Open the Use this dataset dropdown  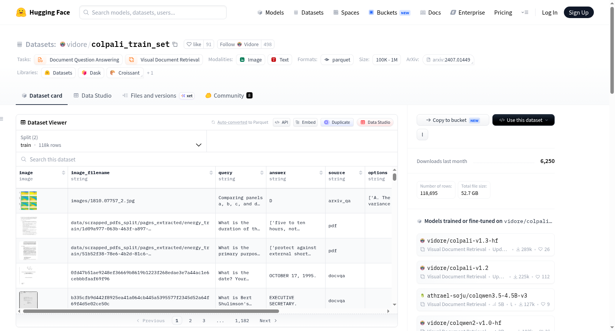523,120
